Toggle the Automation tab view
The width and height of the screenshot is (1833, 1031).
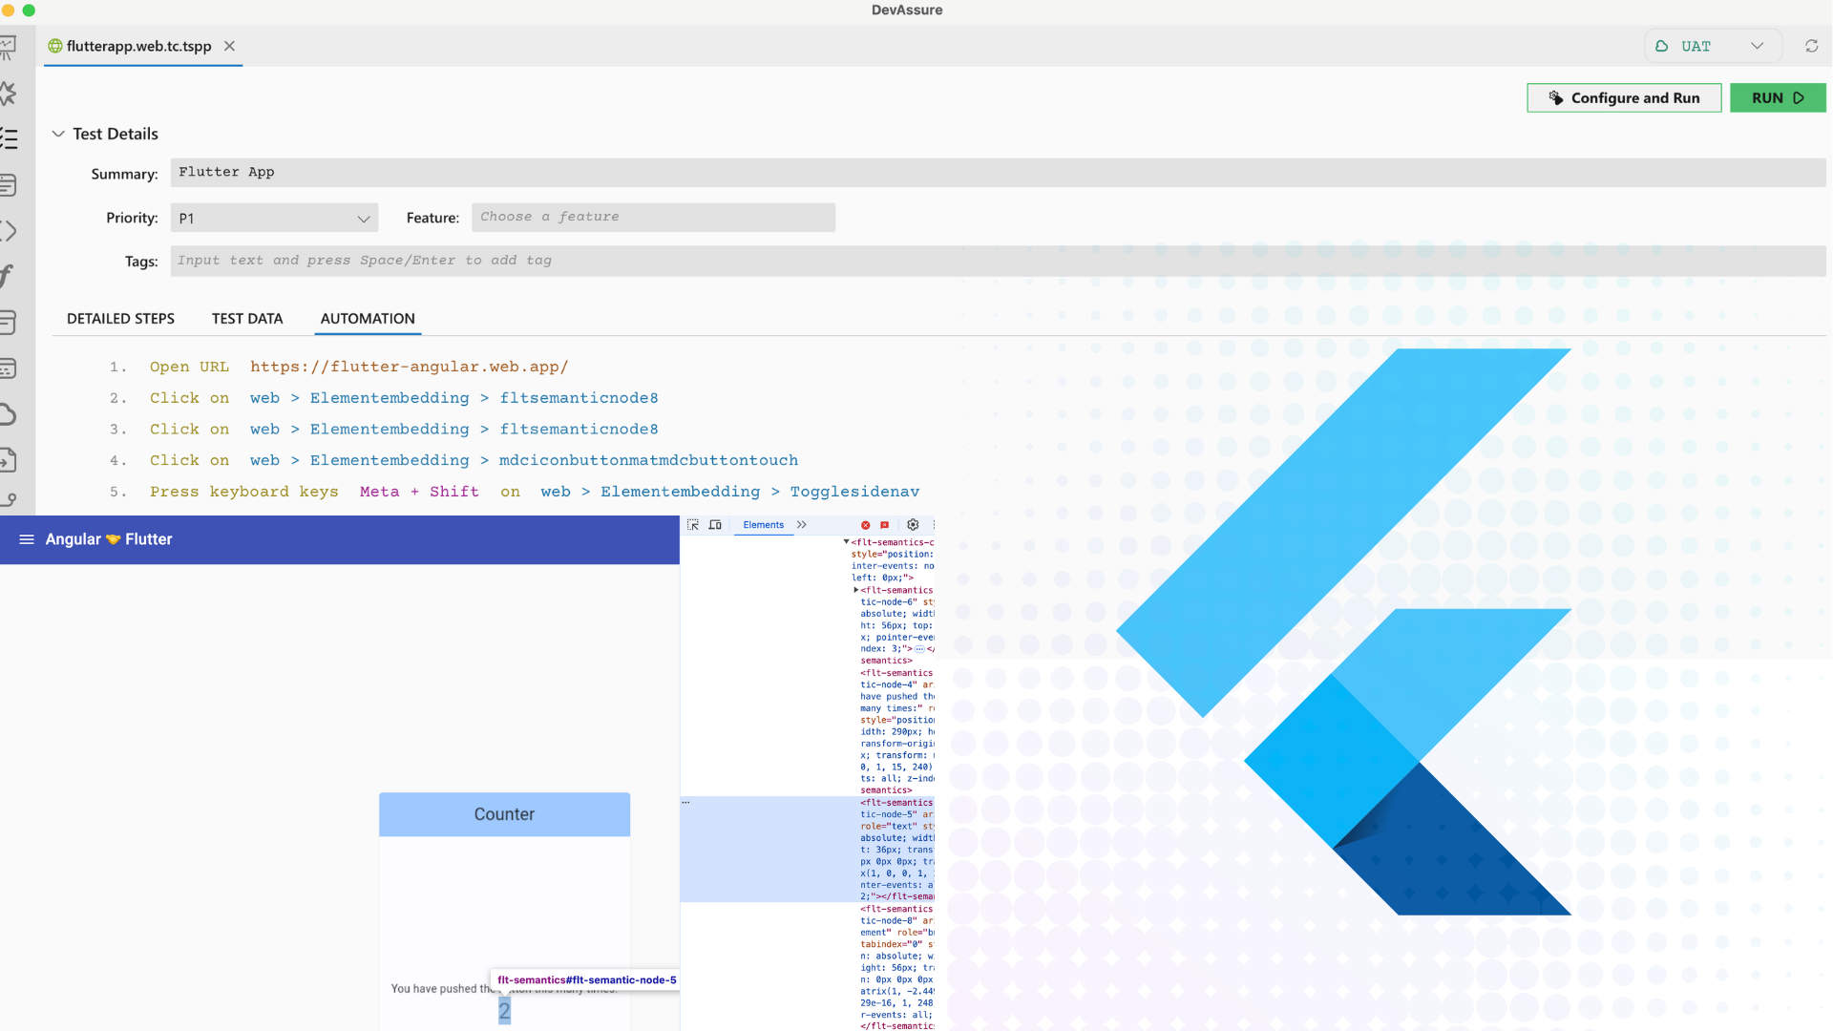[367, 317]
